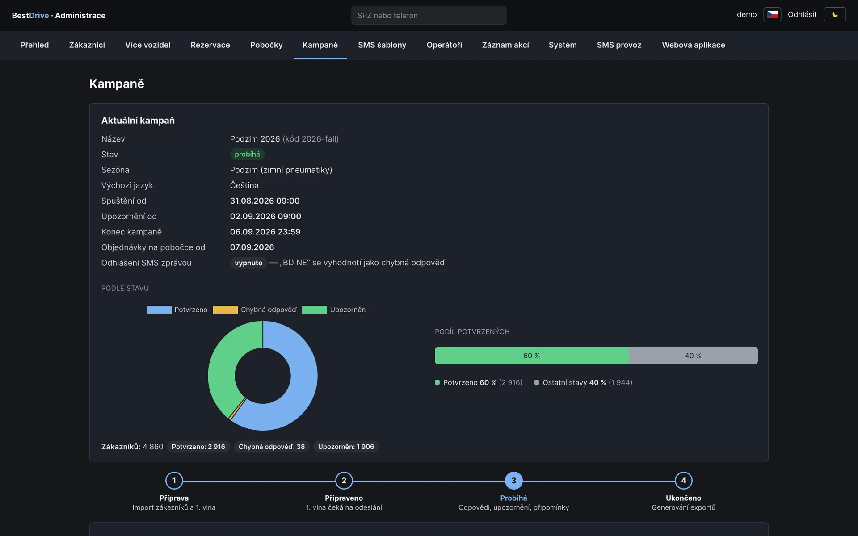Screen dimensions: 858x536
Task: Click the blue Potvrzeno donut segment
Action: (x=302, y=389)
